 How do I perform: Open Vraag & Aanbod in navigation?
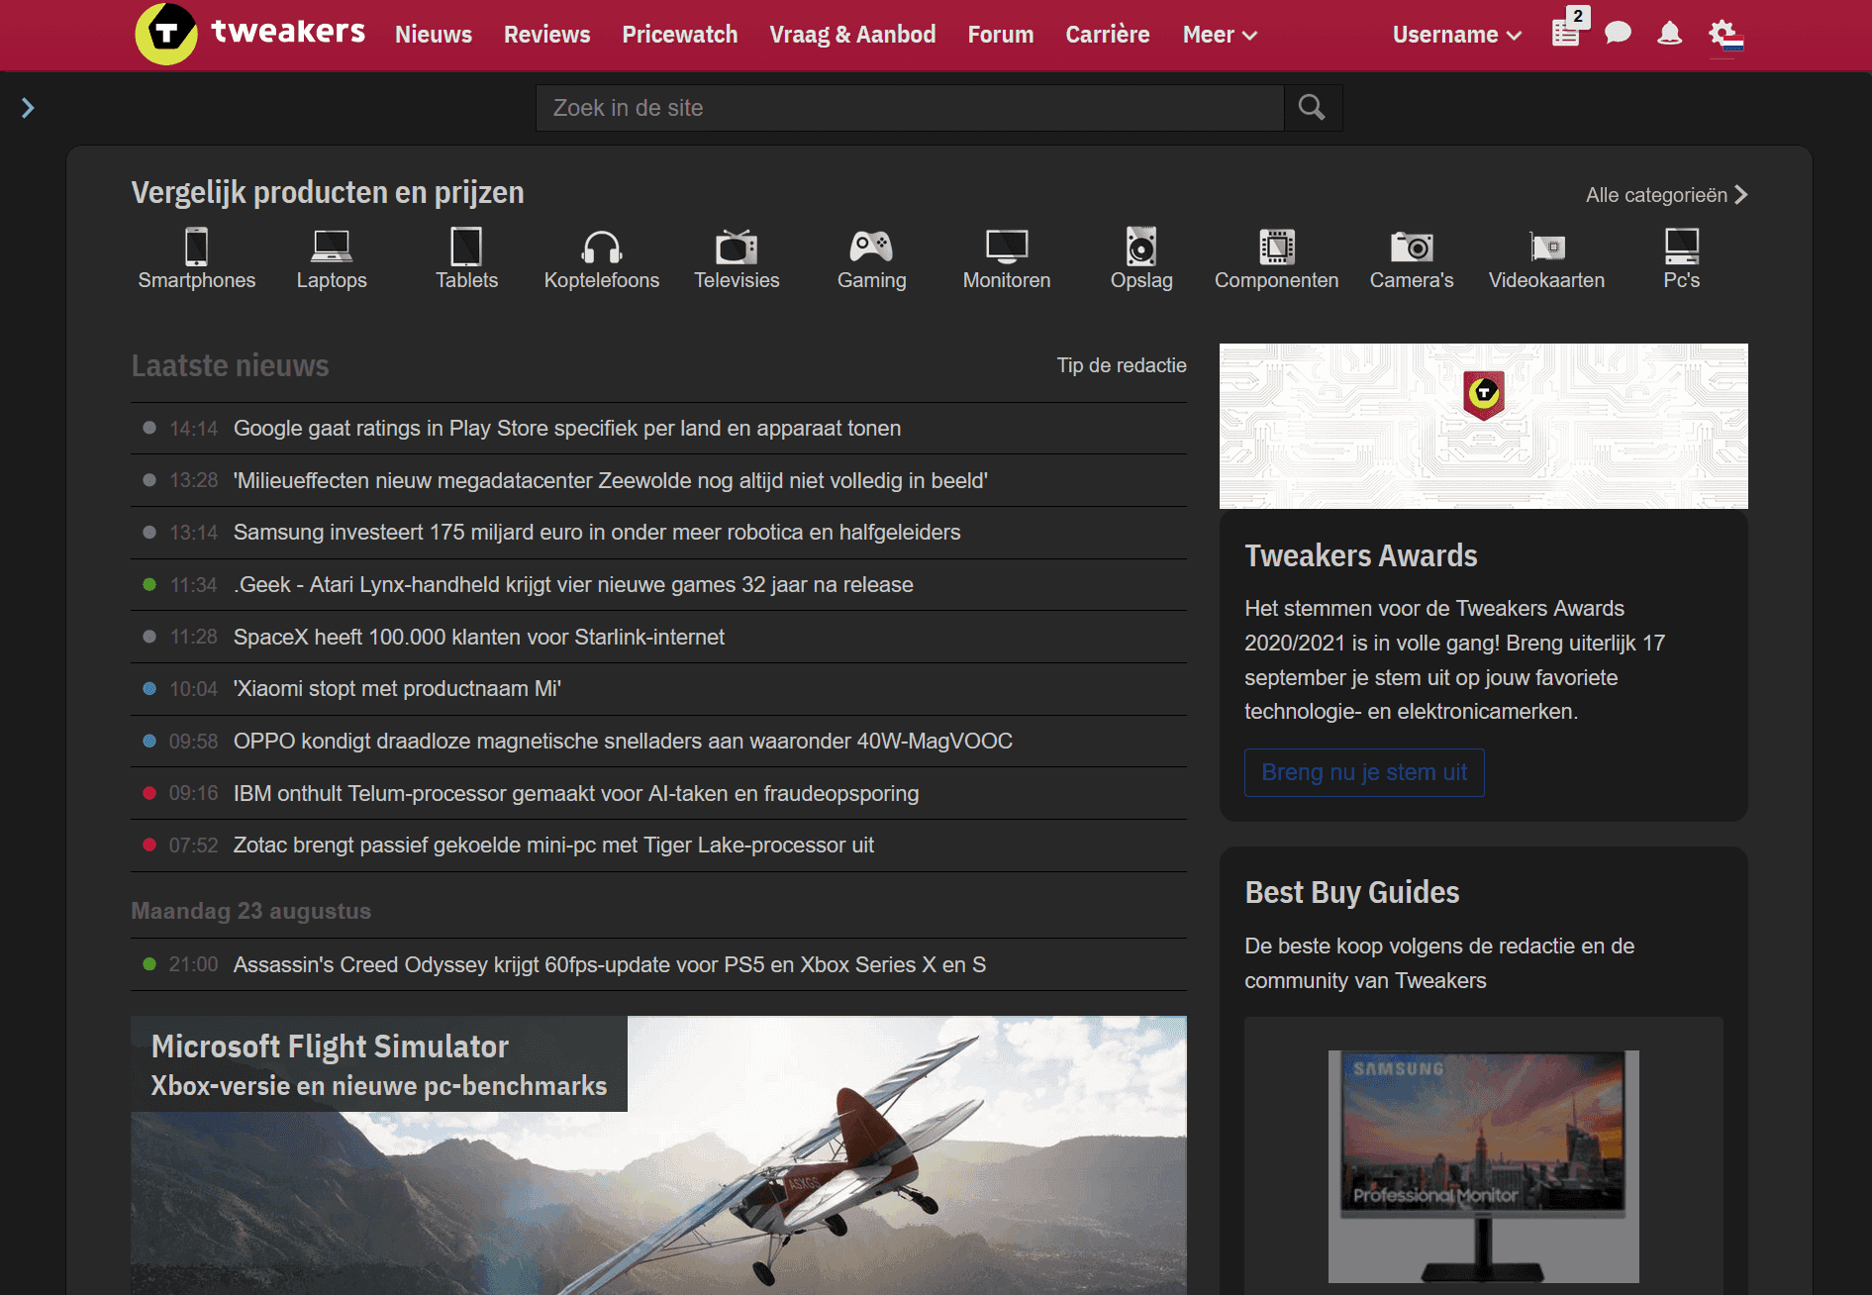coord(852,35)
